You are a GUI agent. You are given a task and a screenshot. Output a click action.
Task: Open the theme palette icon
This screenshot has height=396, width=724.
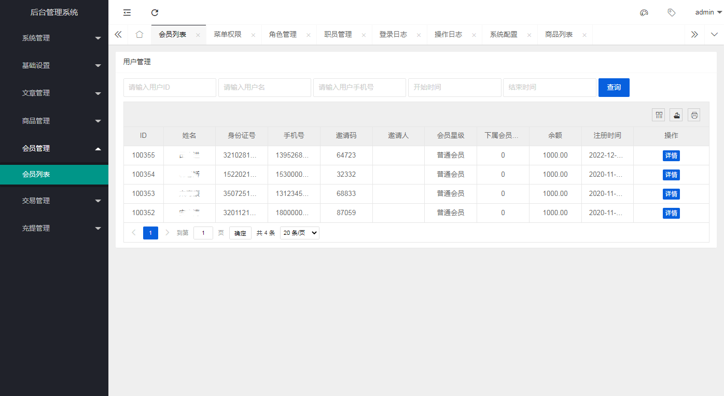click(x=644, y=12)
